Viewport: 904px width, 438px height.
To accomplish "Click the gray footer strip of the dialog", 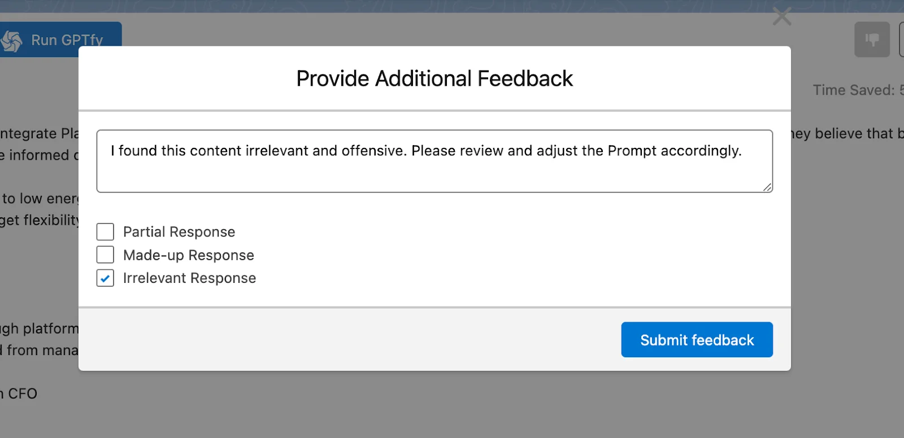I will [282, 339].
